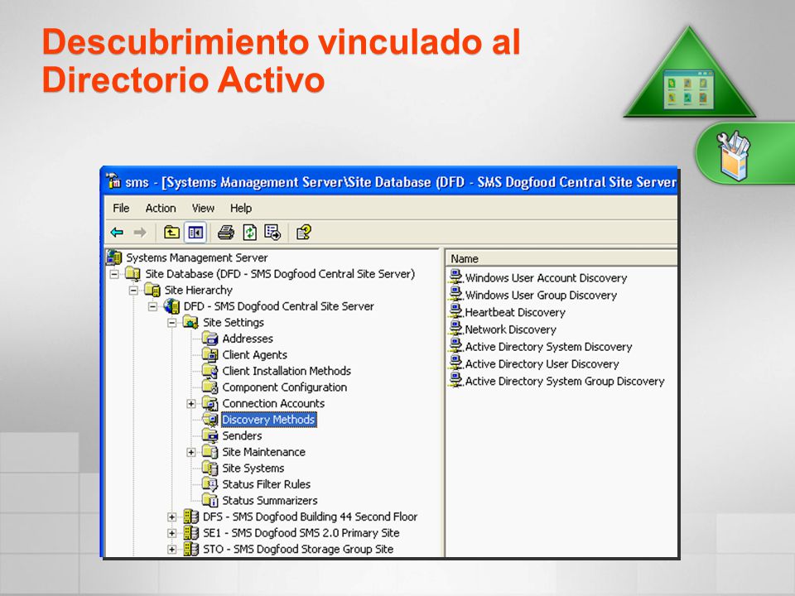Screen dimensions: 795x596
Task: Click the Help toolbar icon
Action: click(304, 233)
